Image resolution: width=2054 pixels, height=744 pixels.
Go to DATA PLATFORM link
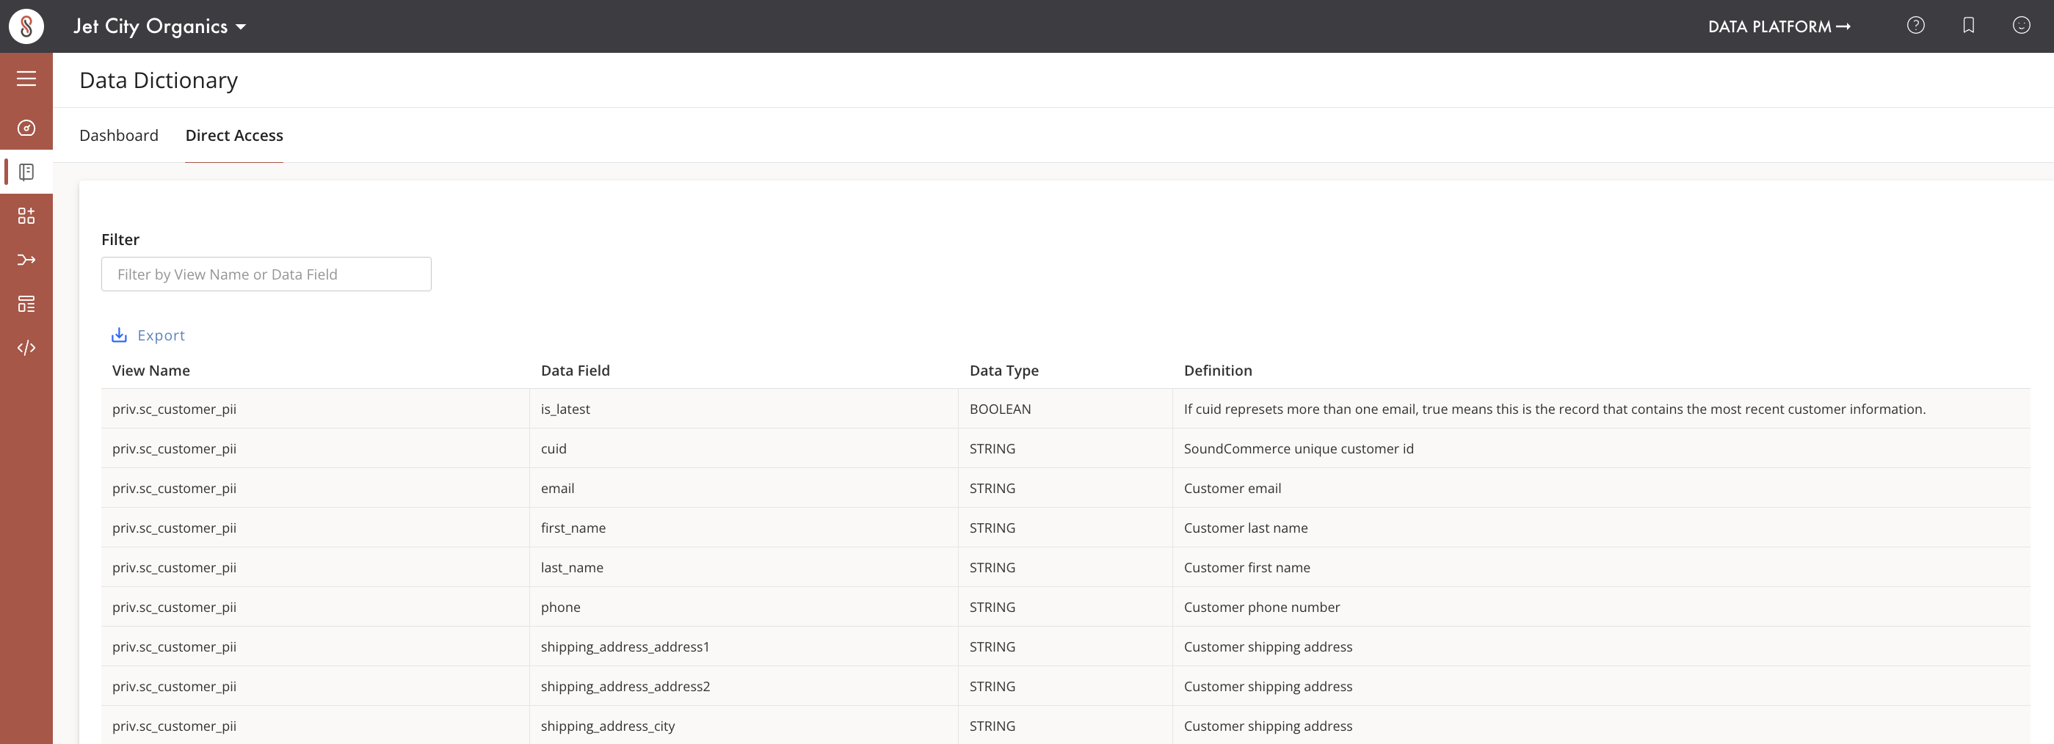[x=1779, y=26]
